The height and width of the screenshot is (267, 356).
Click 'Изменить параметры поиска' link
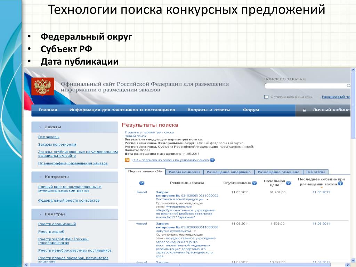click(x=149, y=132)
